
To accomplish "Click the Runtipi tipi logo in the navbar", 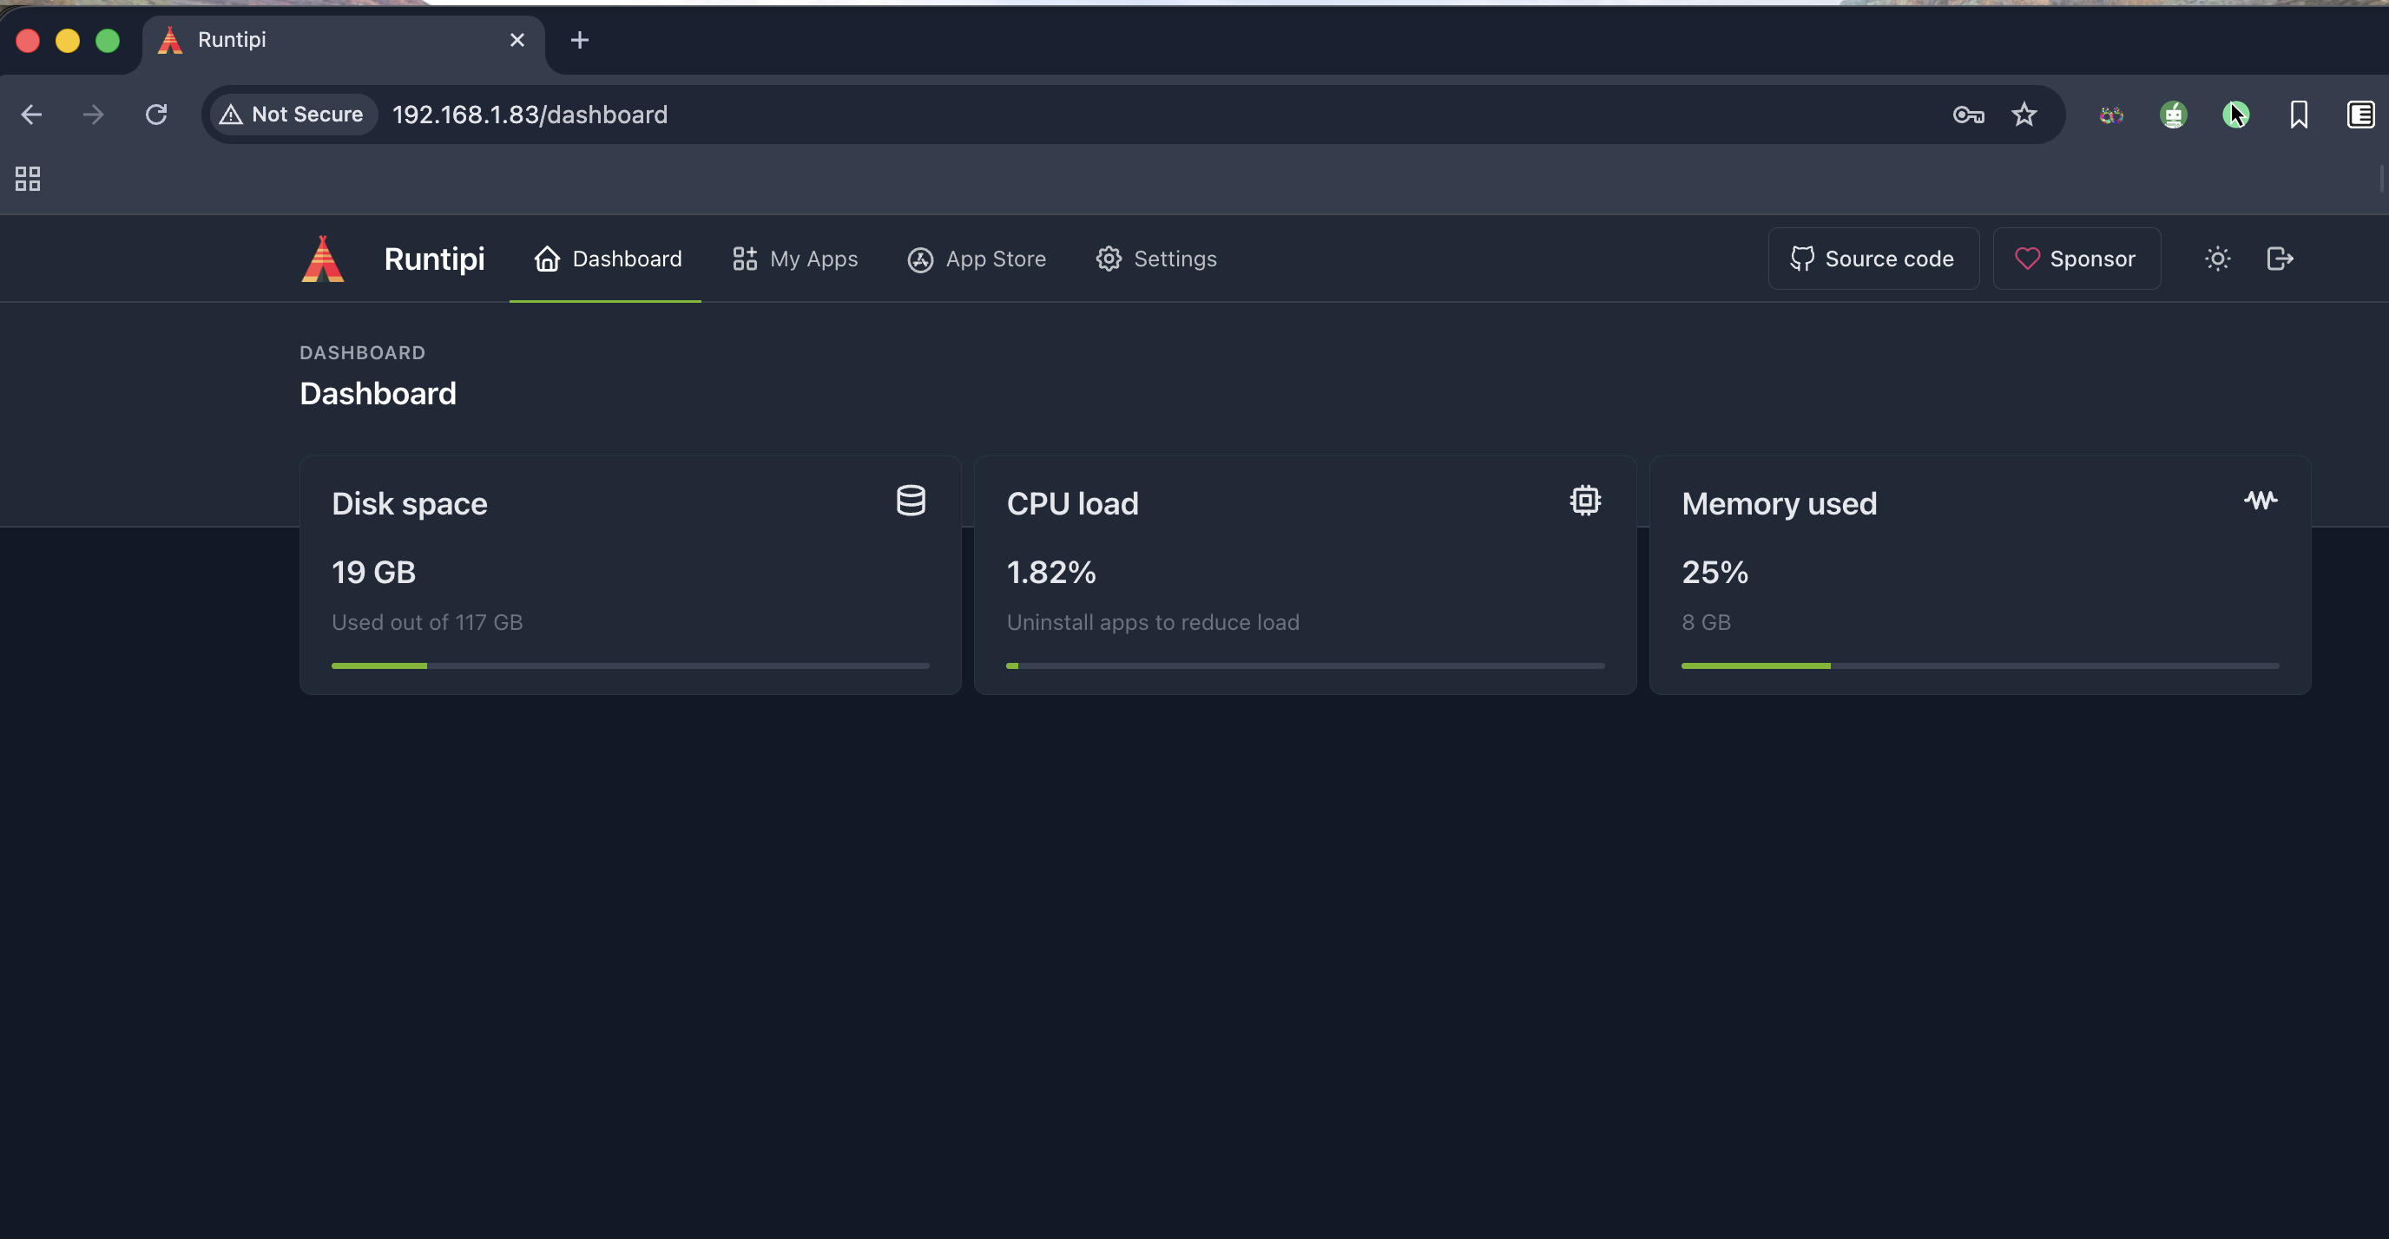I will point(322,259).
